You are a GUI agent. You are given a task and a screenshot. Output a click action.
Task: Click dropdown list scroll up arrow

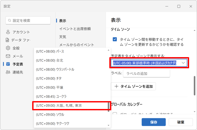click(x=108, y=50)
